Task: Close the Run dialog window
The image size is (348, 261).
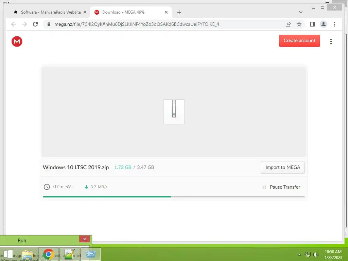Action: click(x=85, y=239)
